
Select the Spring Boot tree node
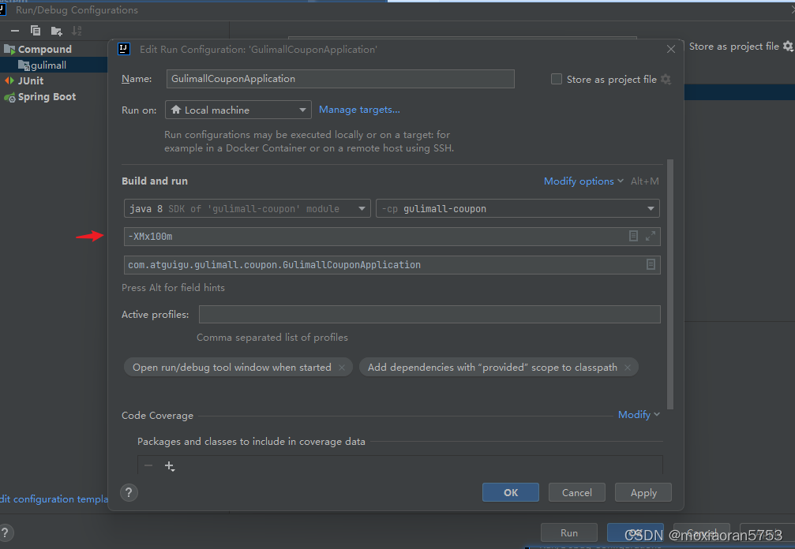coord(47,97)
